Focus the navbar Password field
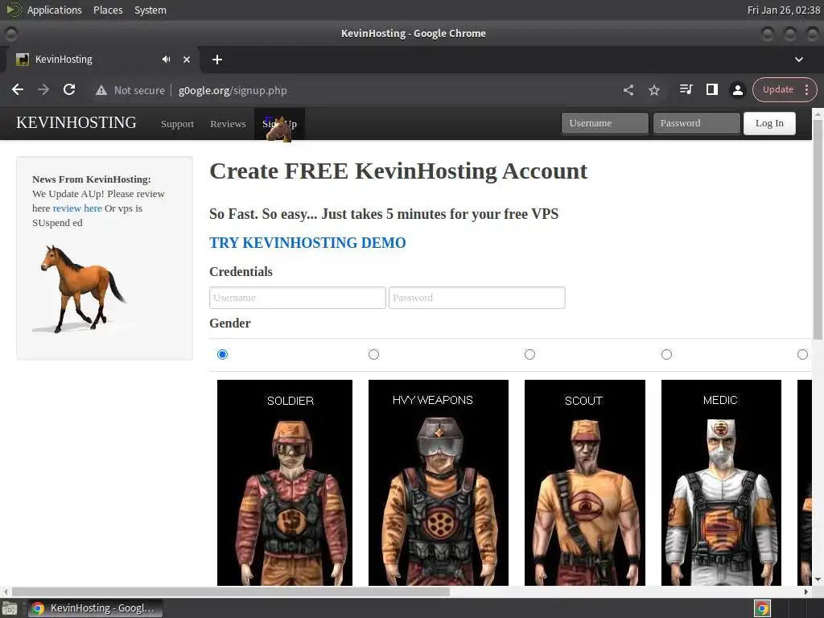This screenshot has width=824, height=618. tap(696, 123)
